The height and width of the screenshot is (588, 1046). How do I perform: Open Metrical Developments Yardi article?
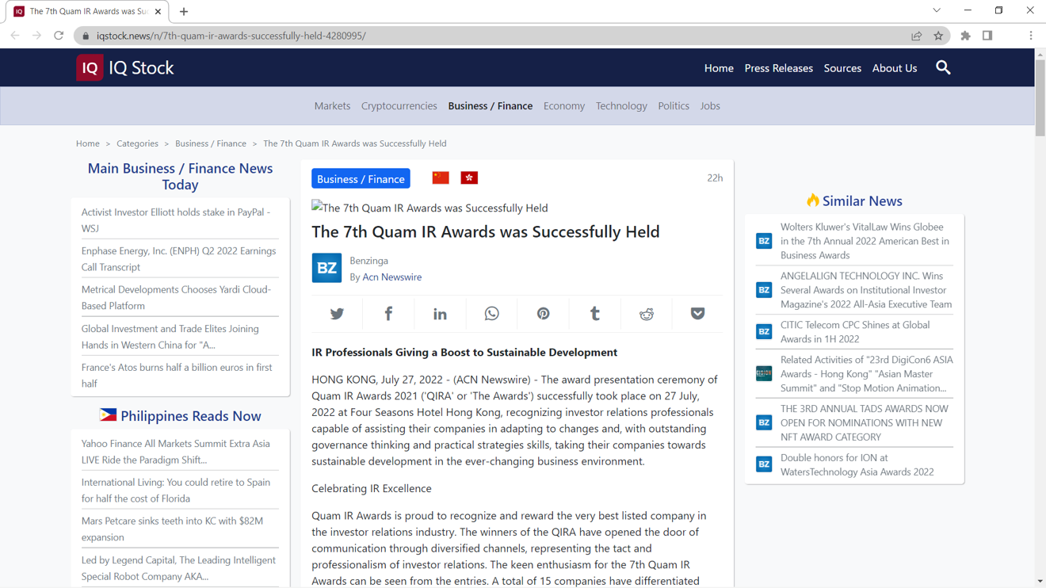180,297
